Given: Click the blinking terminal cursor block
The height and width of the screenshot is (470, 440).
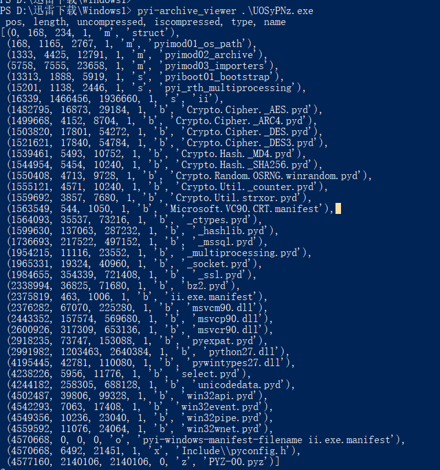Looking at the screenshot, I should [338, 208].
